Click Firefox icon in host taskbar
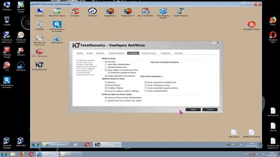The height and width of the screenshot is (157, 280). point(22,154)
